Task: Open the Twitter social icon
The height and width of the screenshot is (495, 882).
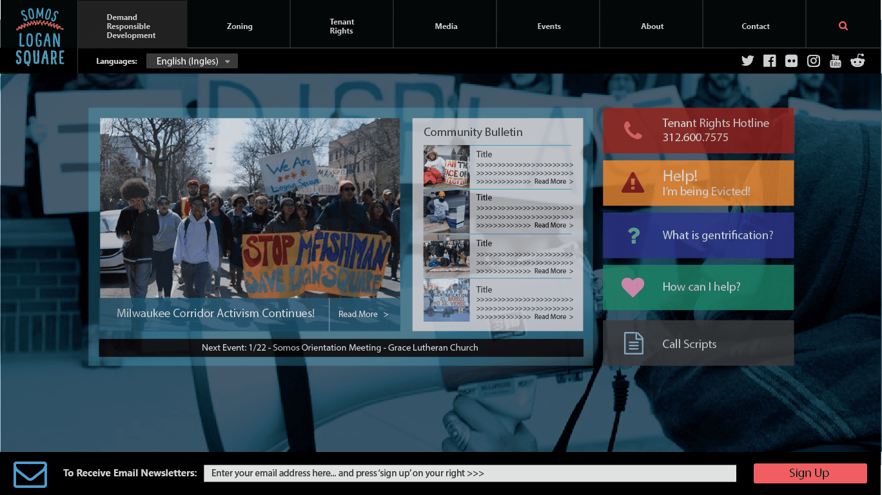Action: coord(747,61)
